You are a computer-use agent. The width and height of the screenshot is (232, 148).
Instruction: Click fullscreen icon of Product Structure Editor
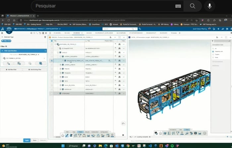119,37
